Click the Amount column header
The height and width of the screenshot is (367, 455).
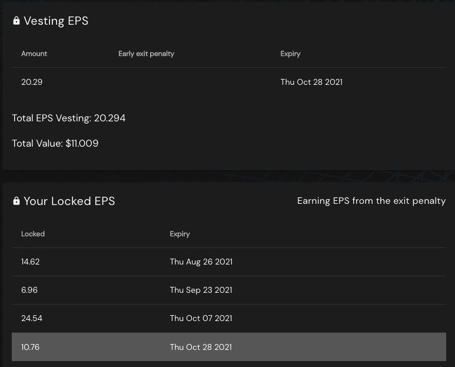pyautogui.click(x=34, y=54)
